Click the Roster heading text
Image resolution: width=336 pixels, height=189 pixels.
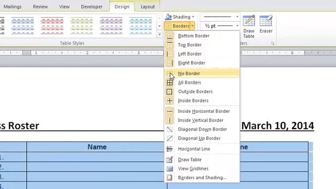tap(23, 126)
